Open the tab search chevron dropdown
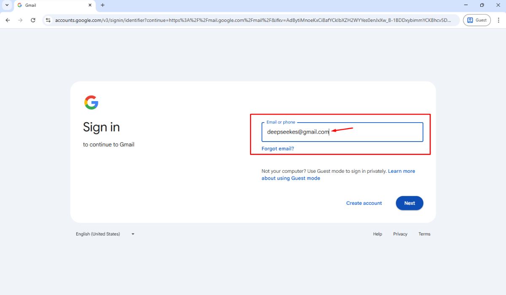This screenshot has height=295, width=506. tap(7, 5)
